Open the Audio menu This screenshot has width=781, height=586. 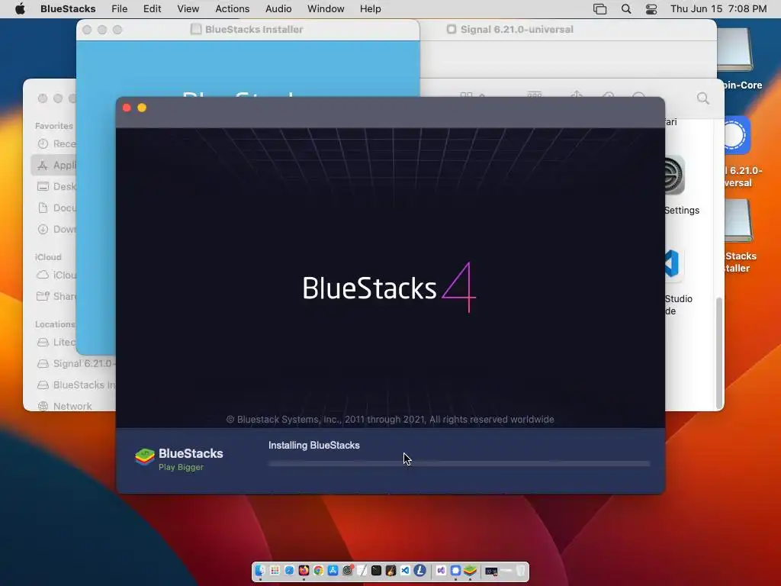point(278,9)
